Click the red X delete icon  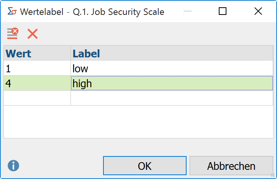[33, 34]
